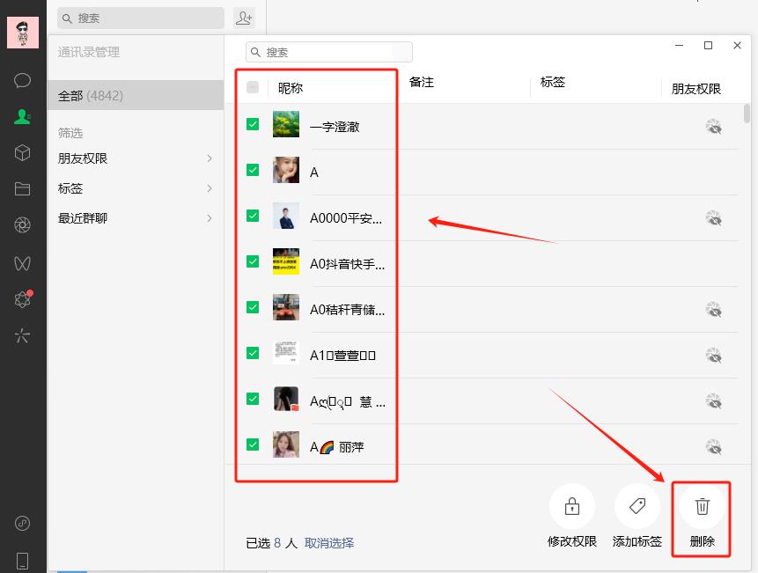
Task: Minimize the contact manager window
Action: pyautogui.click(x=679, y=46)
